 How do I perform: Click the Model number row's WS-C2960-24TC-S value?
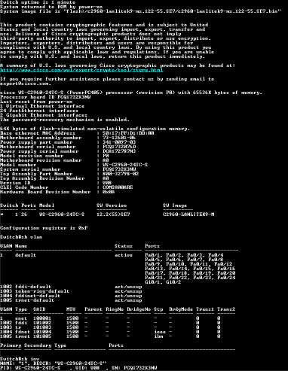tap(125, 165)
